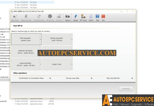Open Browse save data link

coord(73,78)
